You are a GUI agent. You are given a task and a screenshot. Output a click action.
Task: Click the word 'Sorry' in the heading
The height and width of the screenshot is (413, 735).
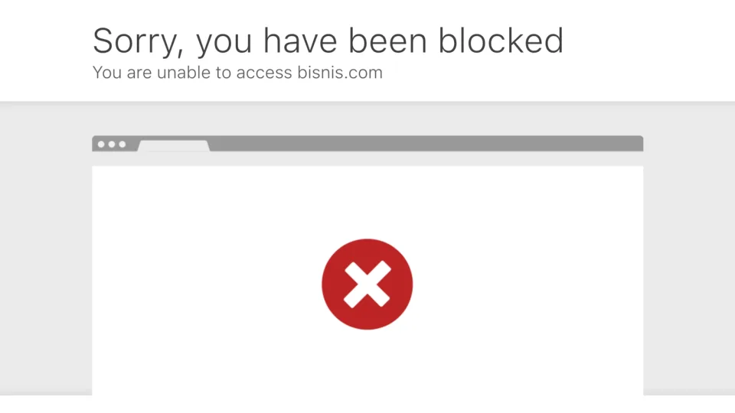pyautogui.click(x=136, y=42)
